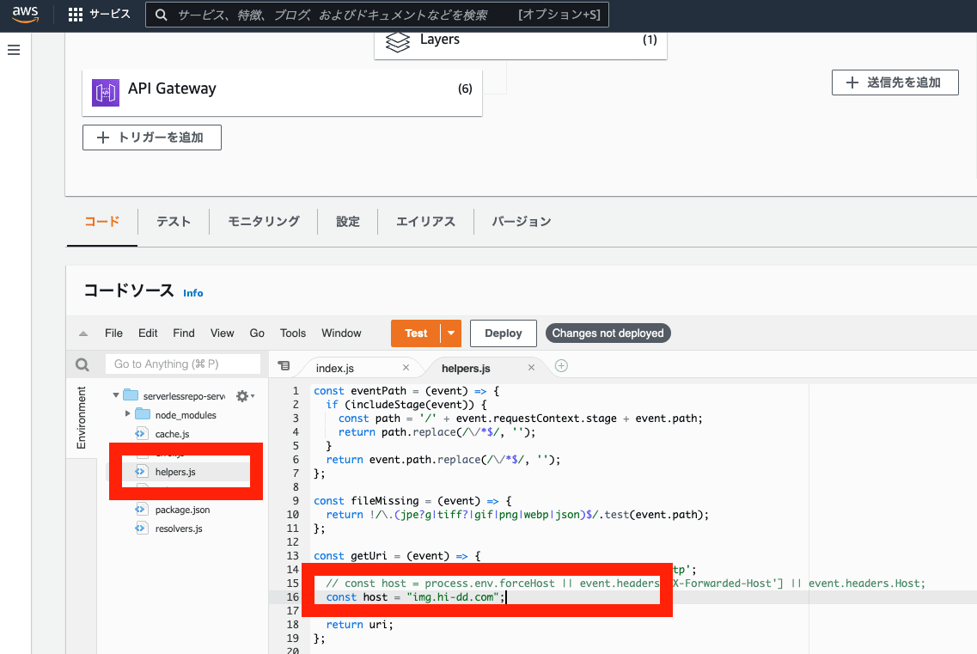This screenshot has width=977, height=654.
Task: Collapse the serverlessrepo-serv folder arrow
Action: pyautogui.click(x=116, y=395)
